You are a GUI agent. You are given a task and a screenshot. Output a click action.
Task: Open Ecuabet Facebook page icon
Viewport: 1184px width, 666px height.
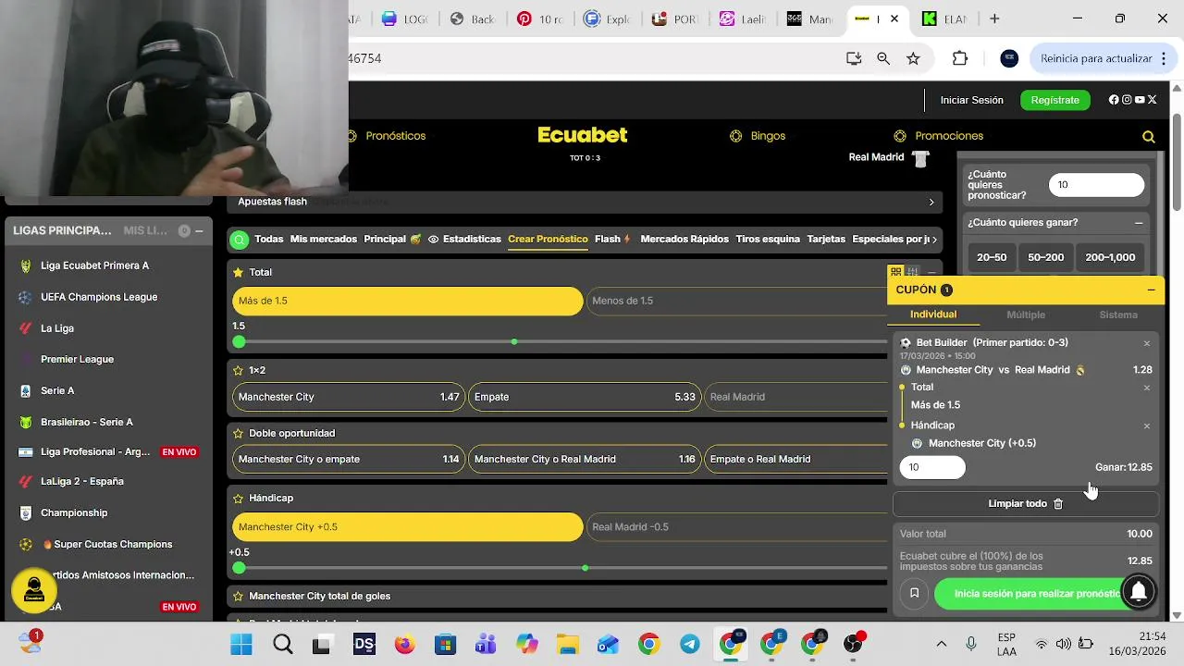1114,100
